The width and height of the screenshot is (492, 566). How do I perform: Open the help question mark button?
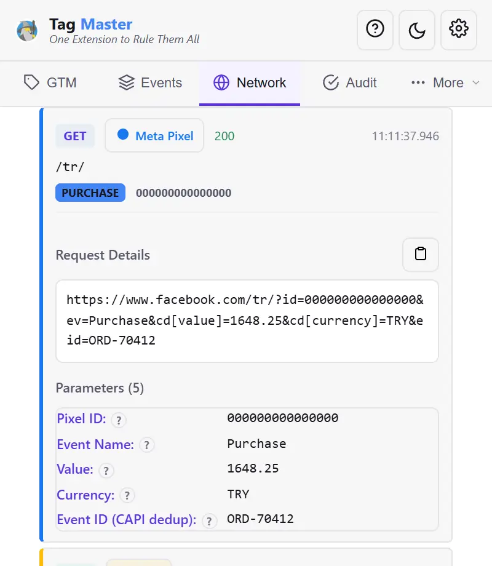click(375, 30)
